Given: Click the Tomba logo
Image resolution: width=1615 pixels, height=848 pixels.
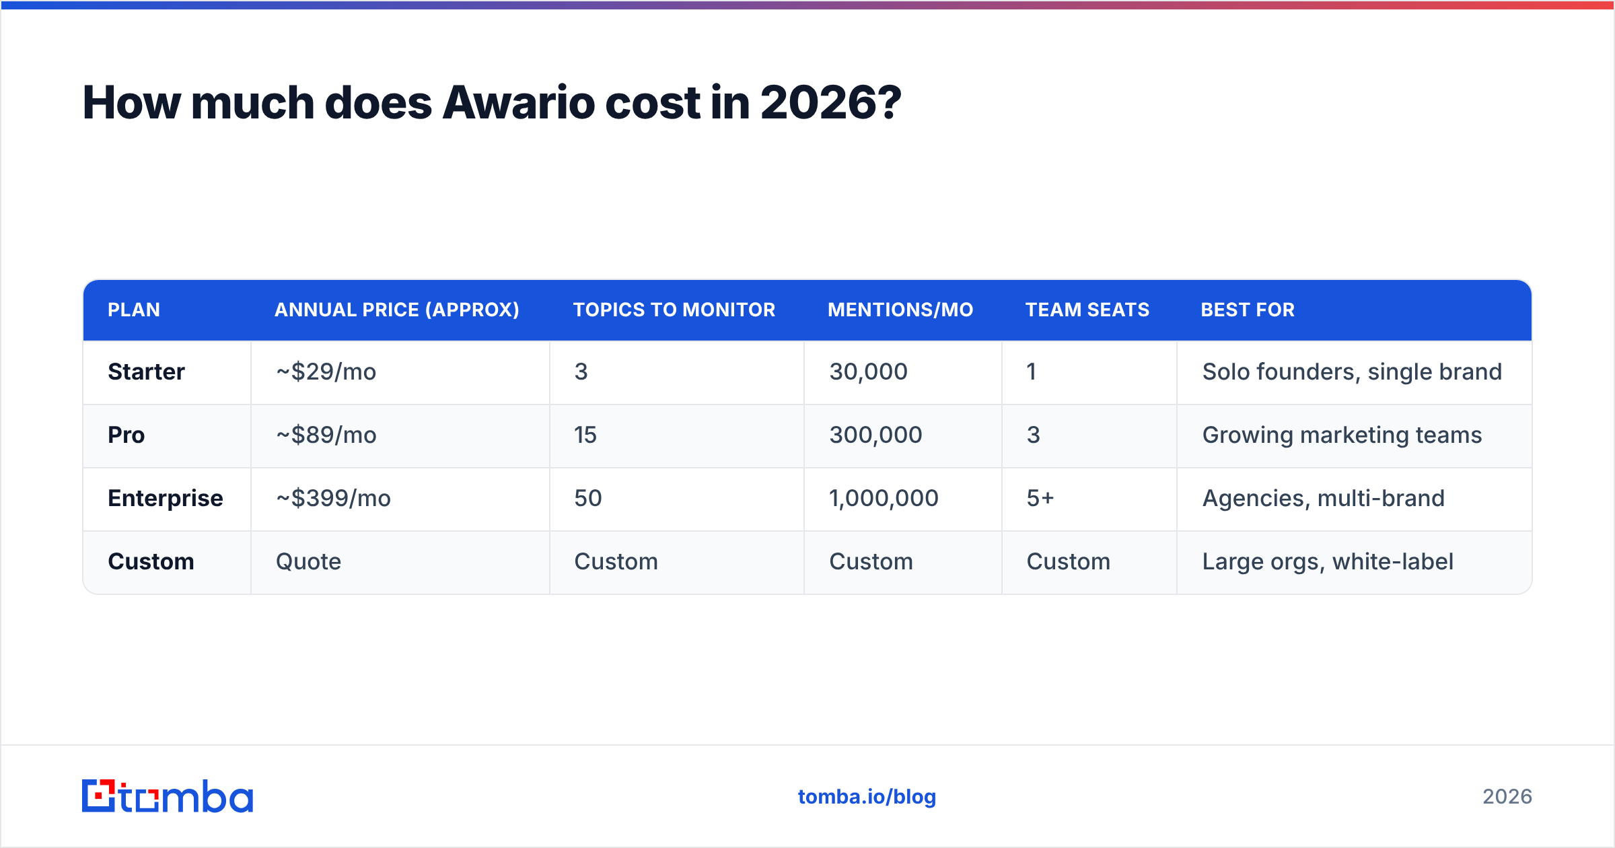Looking at the screenshot, I should [x=168, y=796].
